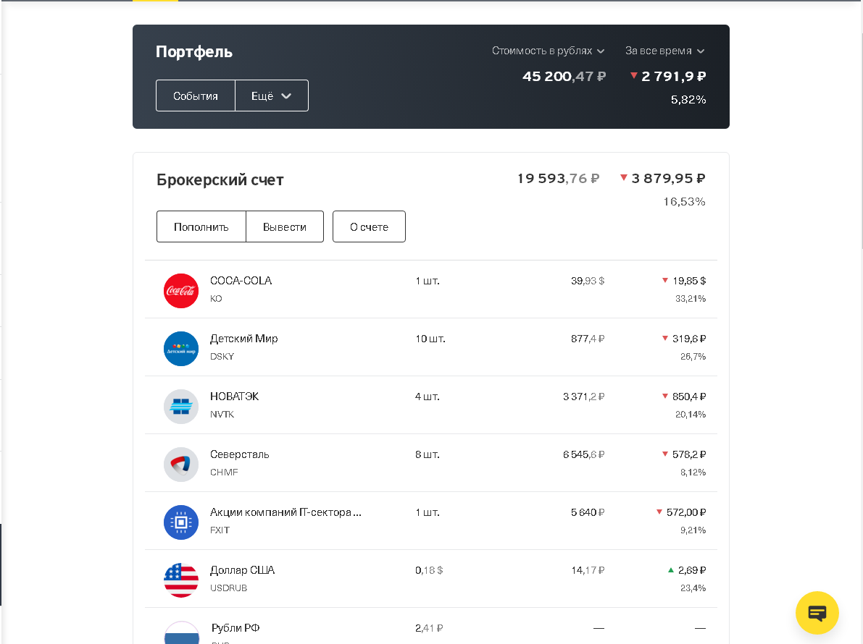Select the Северсталь CHMF position row
The height and width of the screenshot is (644, 863).
tap(431, 463)
